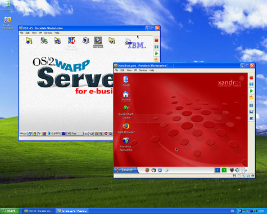Click the language indicator in Windows taskbar
267x214 pixels.
(233, 211)
